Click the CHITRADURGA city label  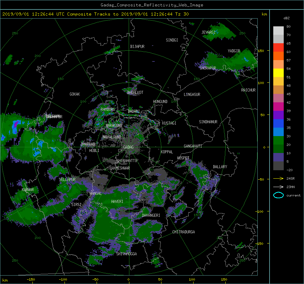(x=183, y=232)
